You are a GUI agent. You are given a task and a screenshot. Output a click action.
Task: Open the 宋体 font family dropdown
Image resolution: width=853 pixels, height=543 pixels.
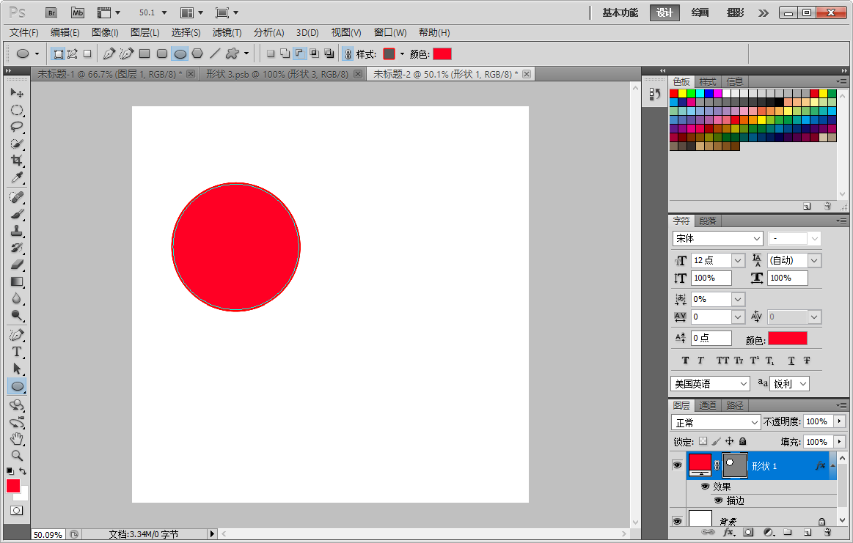point(757,239)
